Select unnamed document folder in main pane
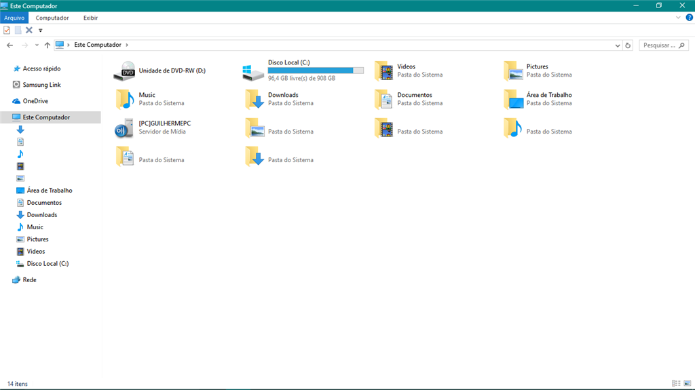695x390 pixels. (x=125, y=157)
